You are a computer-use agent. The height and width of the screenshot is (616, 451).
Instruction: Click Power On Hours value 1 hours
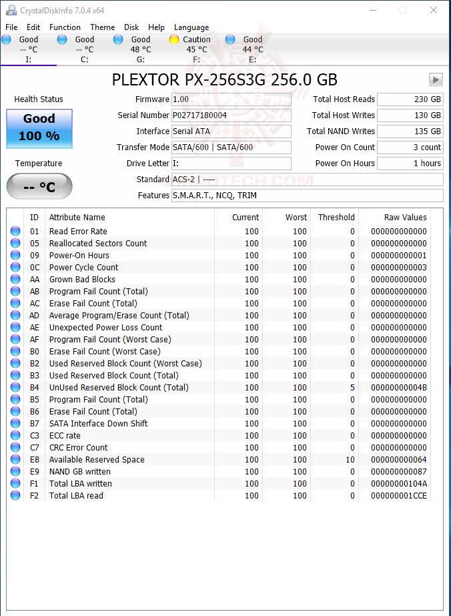pos(410,163)
